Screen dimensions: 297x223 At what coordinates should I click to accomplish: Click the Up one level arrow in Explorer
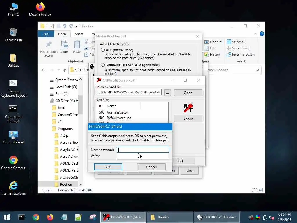(65, 70)
